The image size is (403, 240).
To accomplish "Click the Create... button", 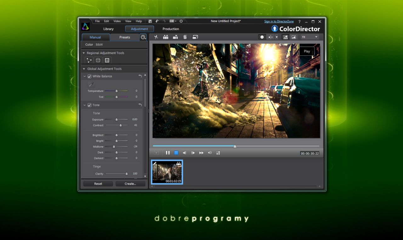I will tap(130, 184).
